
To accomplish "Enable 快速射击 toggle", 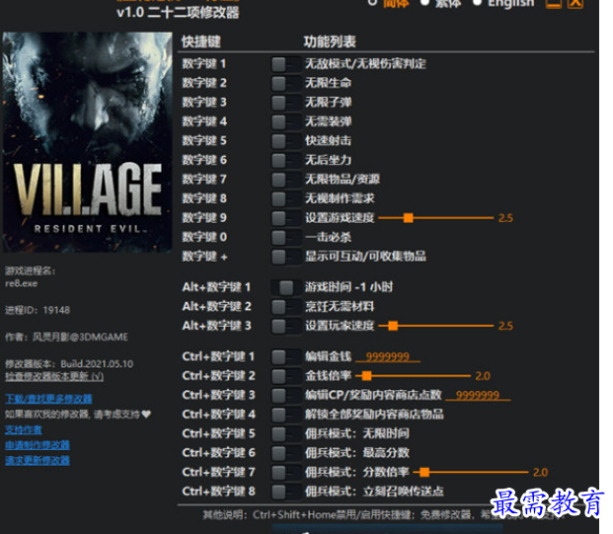I will [286, 141].
